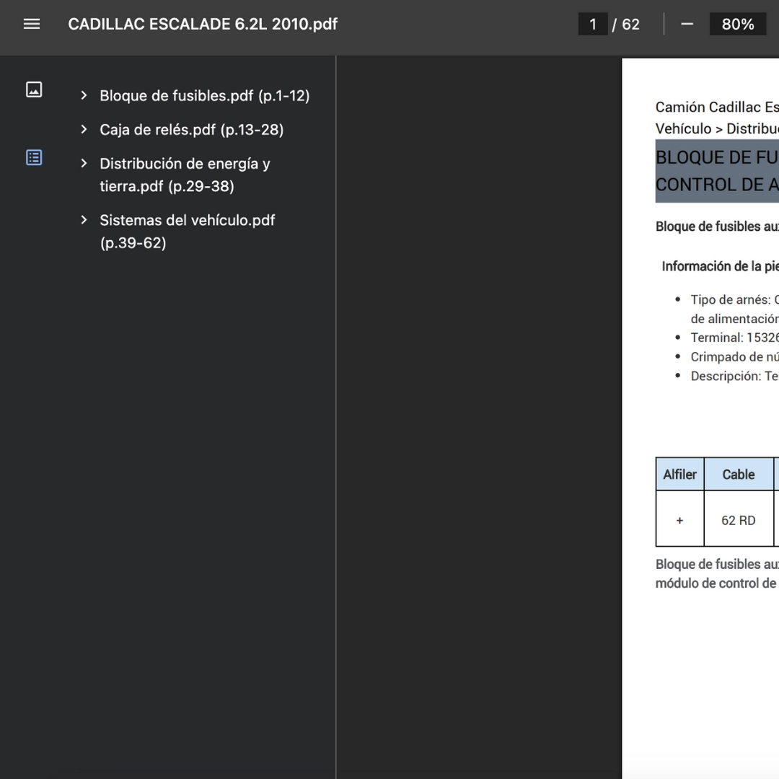
Task: Click the zoom out minus button
Action: pyautogui.click(x=687, y=24)
